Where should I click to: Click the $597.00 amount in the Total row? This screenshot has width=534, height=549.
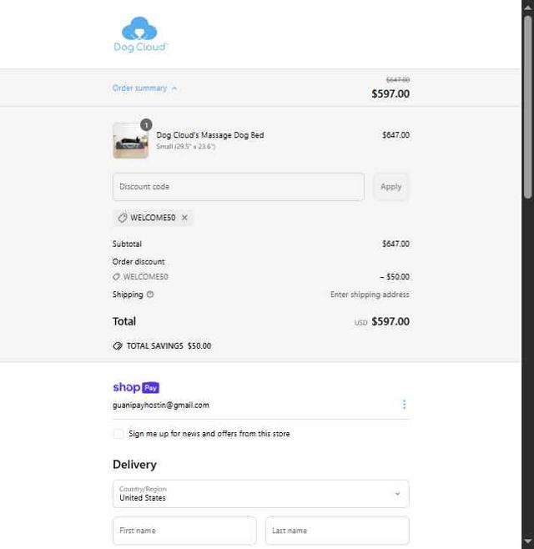pos(390,321)
